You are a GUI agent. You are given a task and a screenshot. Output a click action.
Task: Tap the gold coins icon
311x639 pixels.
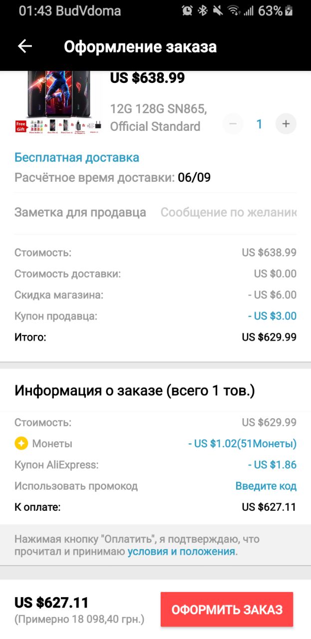click(21, 443)
